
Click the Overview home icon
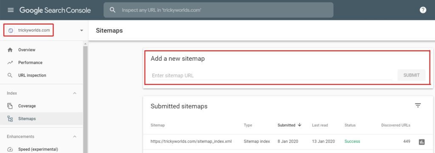coord(10,50)
